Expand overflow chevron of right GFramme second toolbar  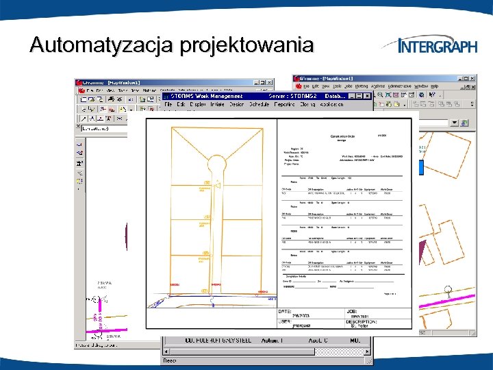click(x=472, y=104)
